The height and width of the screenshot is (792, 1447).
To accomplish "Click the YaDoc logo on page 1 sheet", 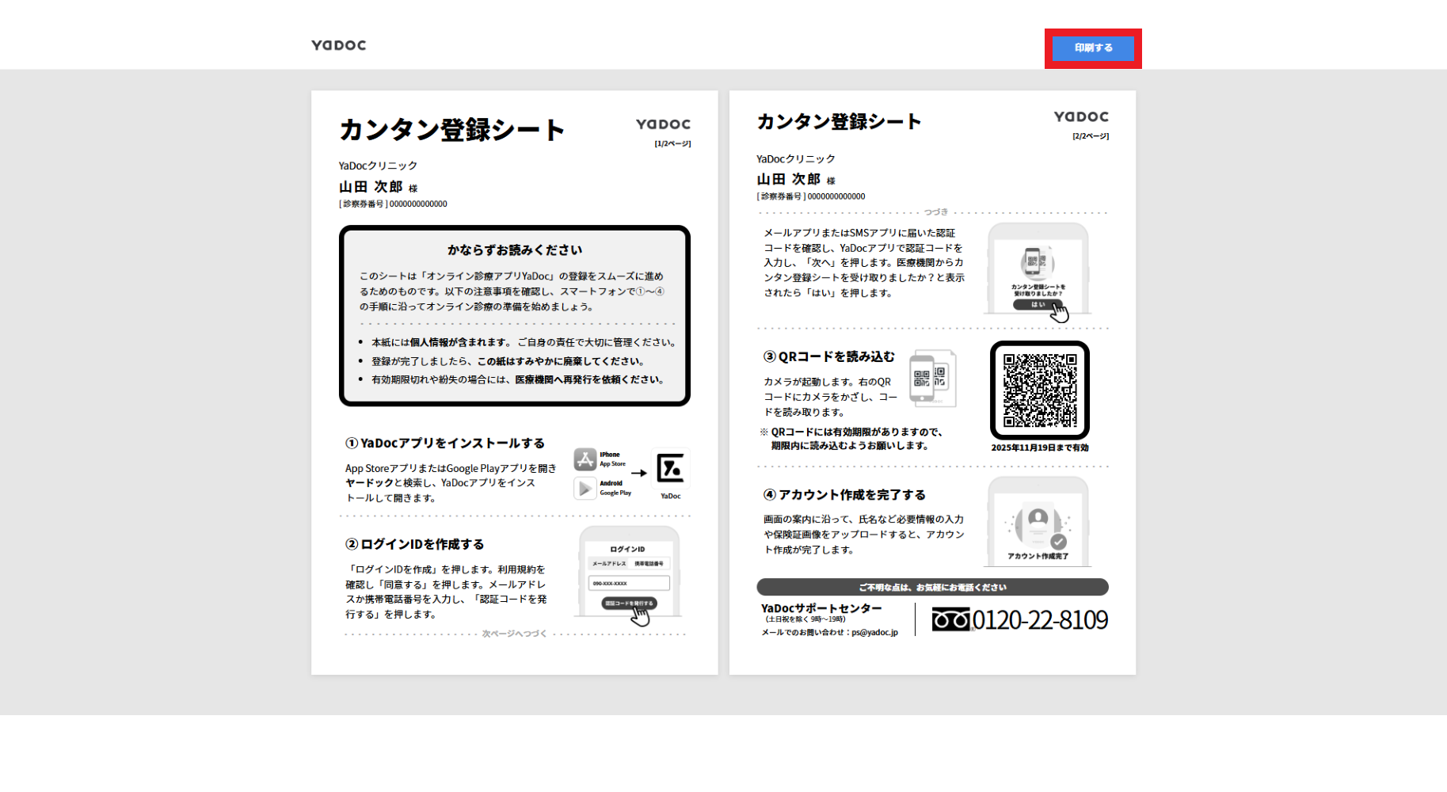I will tap(663, 124).
